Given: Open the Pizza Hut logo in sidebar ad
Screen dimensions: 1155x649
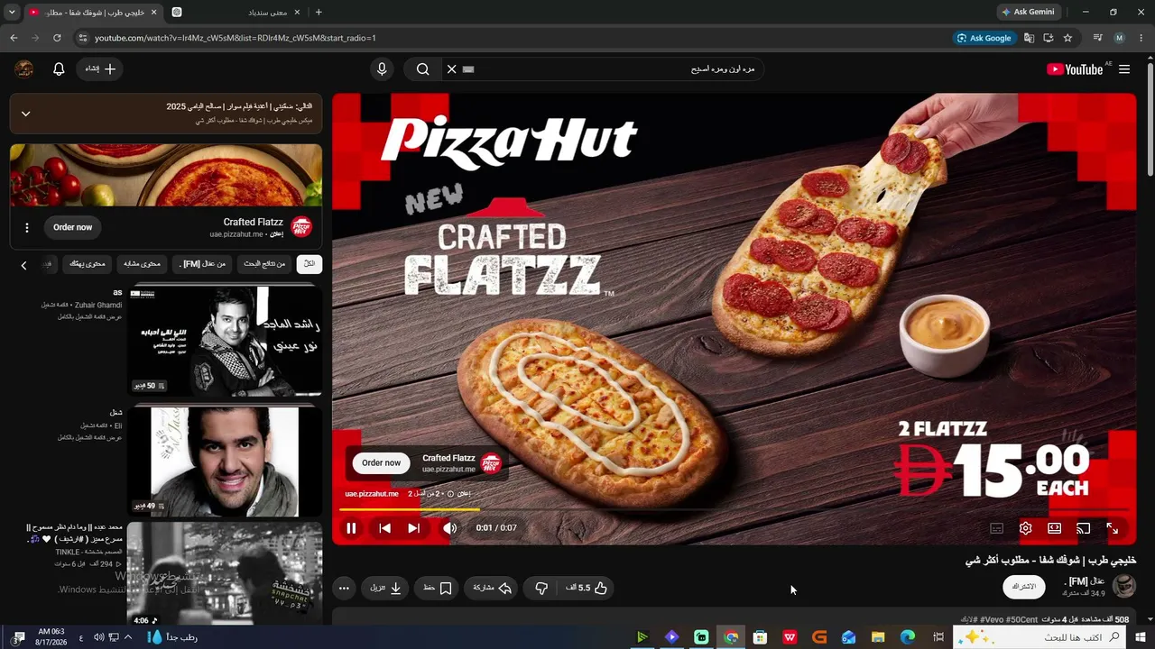Looking at the screenshot, I should point(301,227).
